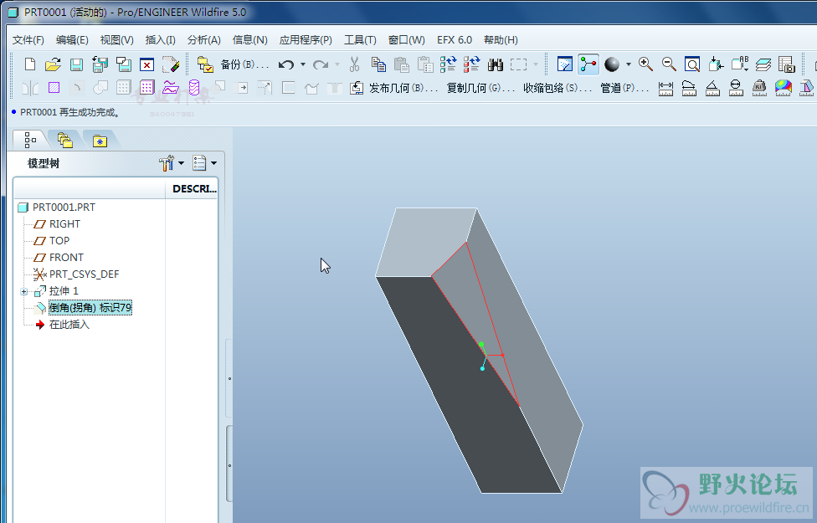Select the TOP datum plane
The width and height of the screenshot is (817, 523).
tap(59, 241)
